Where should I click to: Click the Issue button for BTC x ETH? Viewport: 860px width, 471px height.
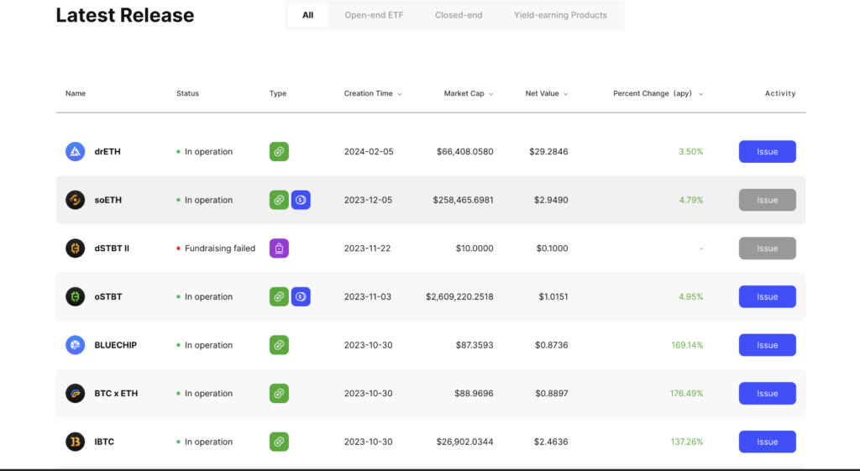(x=768, y=393)
